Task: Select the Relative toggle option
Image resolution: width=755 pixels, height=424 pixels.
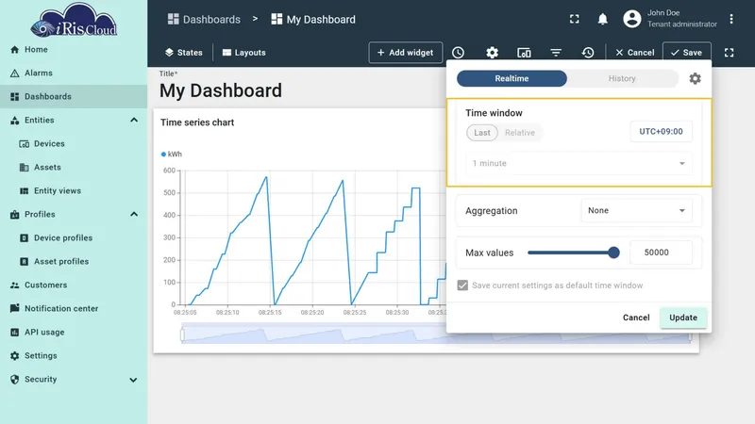Action: click(x=520, y=133)
